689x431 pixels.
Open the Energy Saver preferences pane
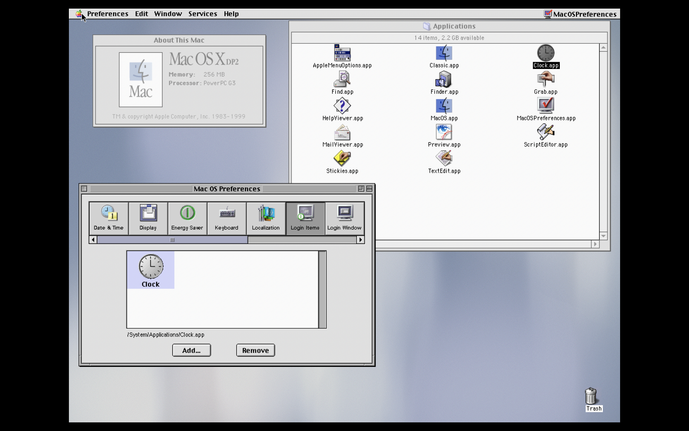click(x=187, y=218)
